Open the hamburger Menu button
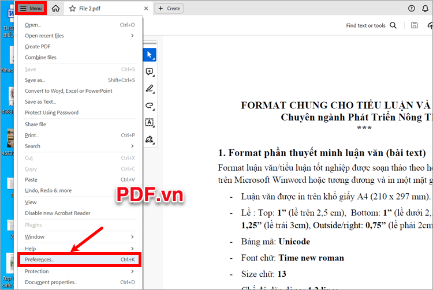This screenshot has height=290, width=433. pos(31,8)
